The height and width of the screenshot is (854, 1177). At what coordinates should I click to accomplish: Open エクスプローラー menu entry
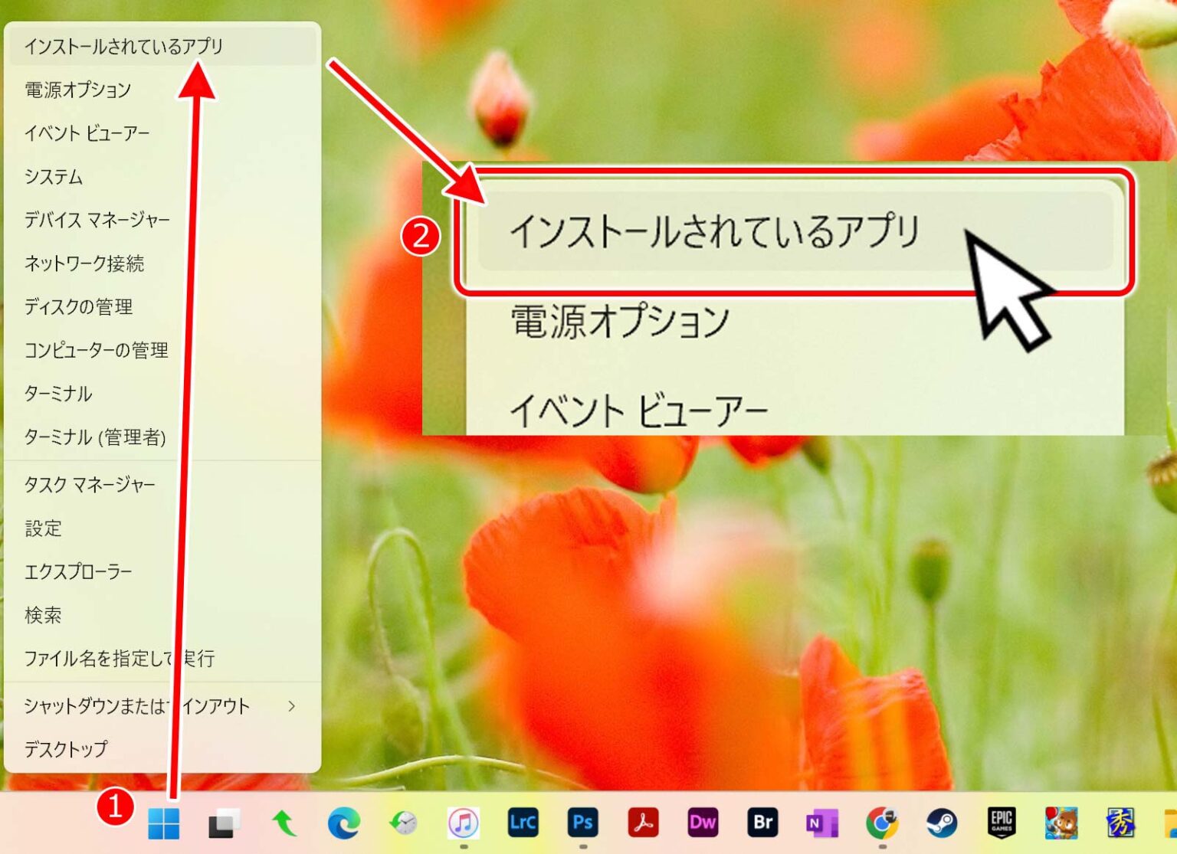tap(162, 571)
